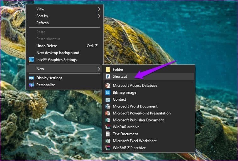This screenshot has height=161, width=238.
Task: Click the Shortcut arrow icon
Action: click(108, 76)
